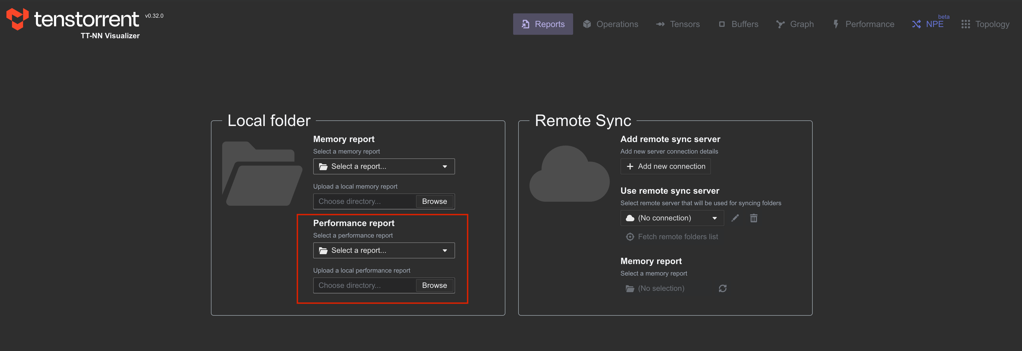Switch to the Reports tab
Screen dimensions: 1022x351
[x=543, y=24]
